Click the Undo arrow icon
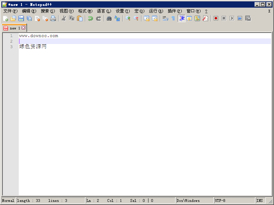Image resolution: width=274 pixels, height=205 pixels. coord(91,18)
